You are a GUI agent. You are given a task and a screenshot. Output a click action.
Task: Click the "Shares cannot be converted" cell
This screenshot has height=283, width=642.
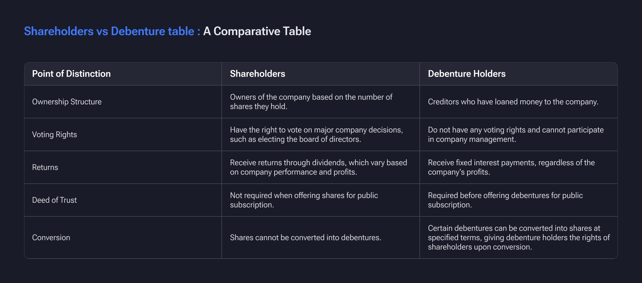pos(306,238)
